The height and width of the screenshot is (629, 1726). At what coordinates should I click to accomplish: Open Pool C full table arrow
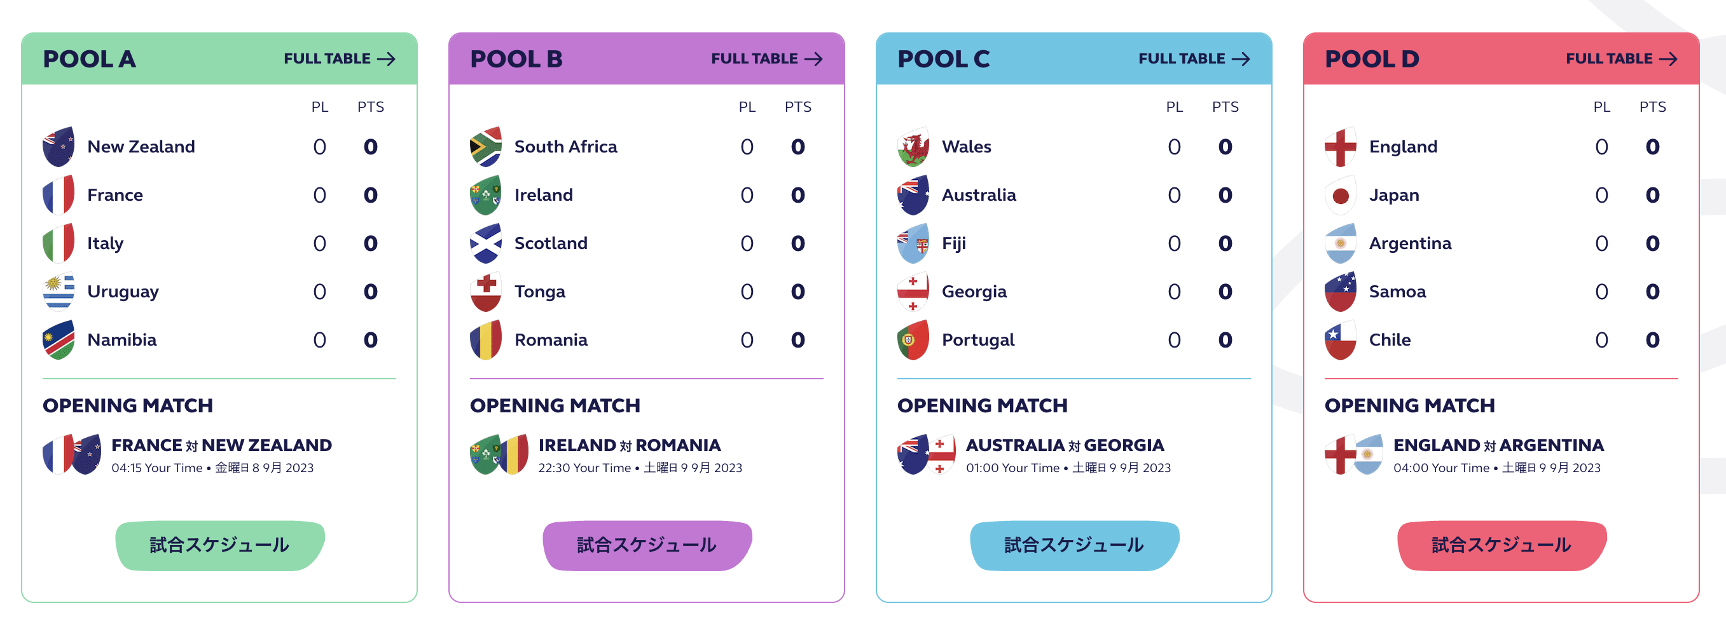pos(1241,59)
